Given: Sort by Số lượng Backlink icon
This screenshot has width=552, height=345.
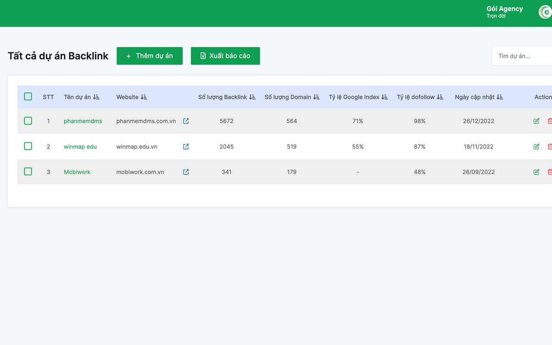Looking at the screenshot, I should pos(252,97).
